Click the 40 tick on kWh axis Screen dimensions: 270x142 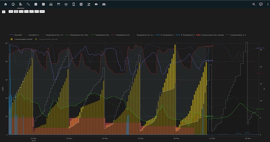click(6, 62)
